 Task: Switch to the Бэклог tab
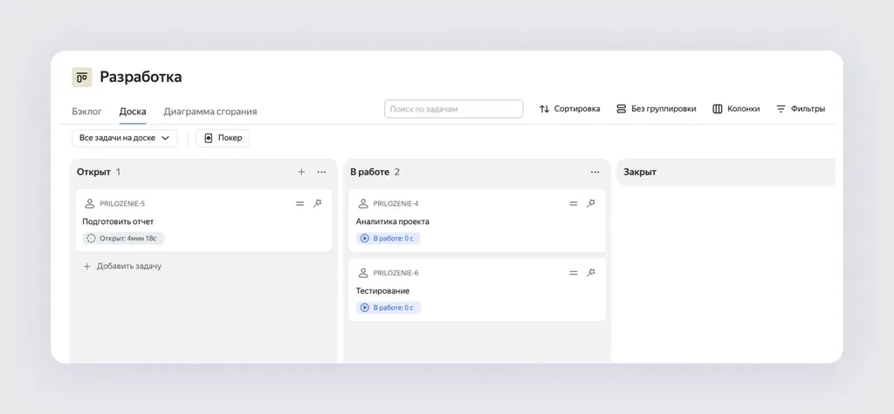[86, 111]
